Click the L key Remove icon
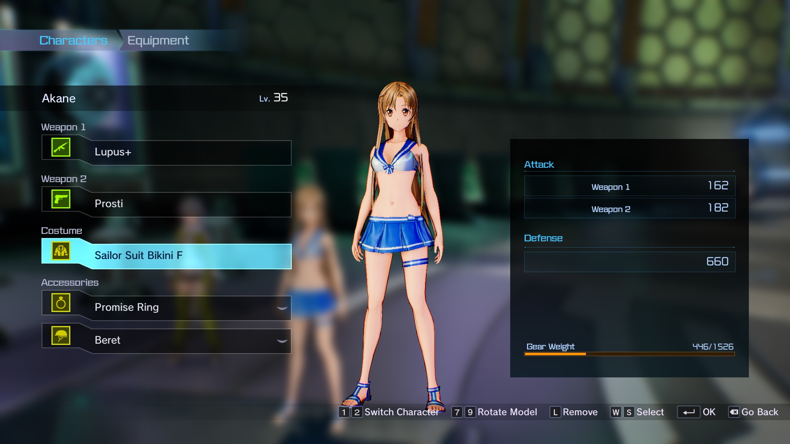 point(555,412)
